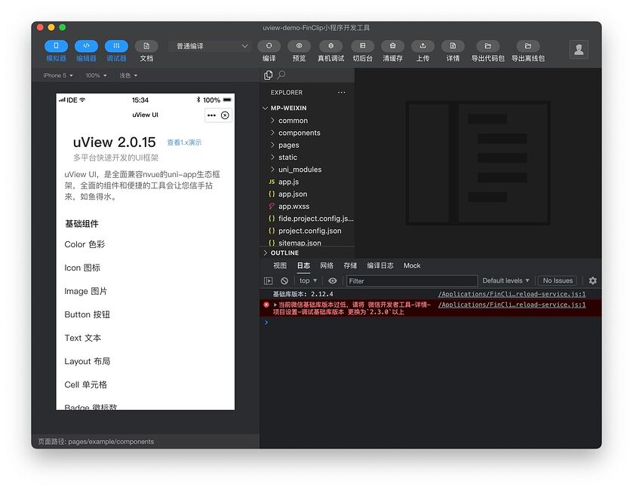Switch to the 日志 log tab
The width and height of the screenshot is (633, 490).
tap(303, 265)
